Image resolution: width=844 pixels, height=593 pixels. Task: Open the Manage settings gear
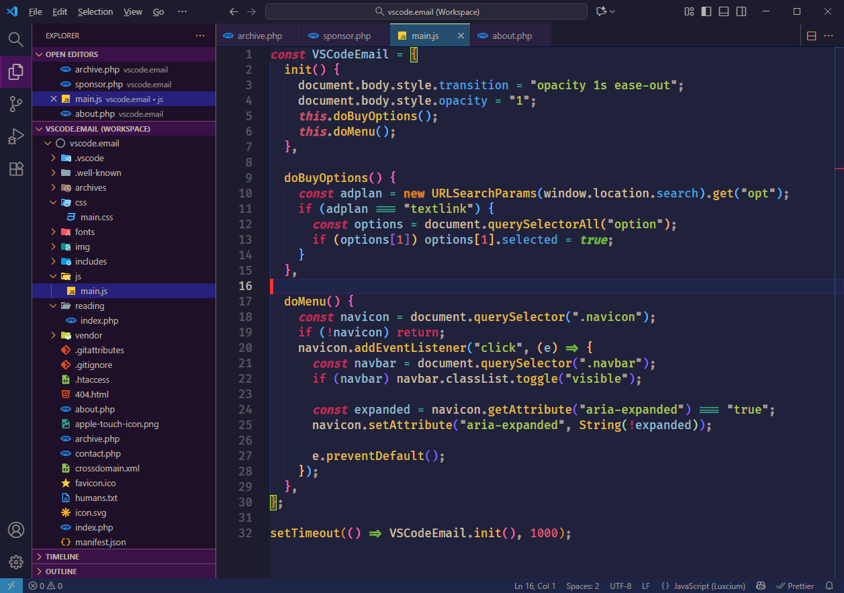(15, 562)
